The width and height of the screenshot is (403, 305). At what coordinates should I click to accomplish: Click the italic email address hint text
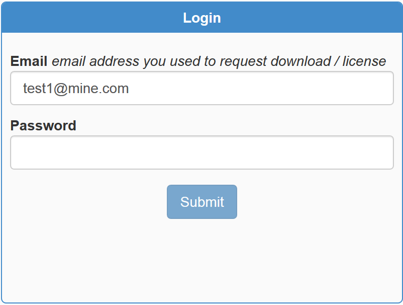click(x=219, y=61)
